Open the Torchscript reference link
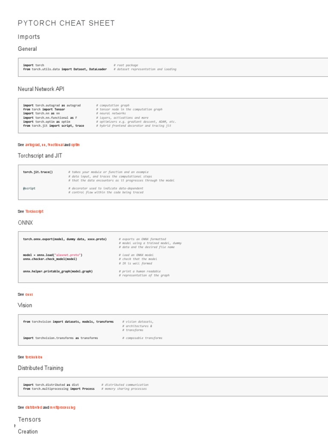The image size is (328, 437). (34, 211)
